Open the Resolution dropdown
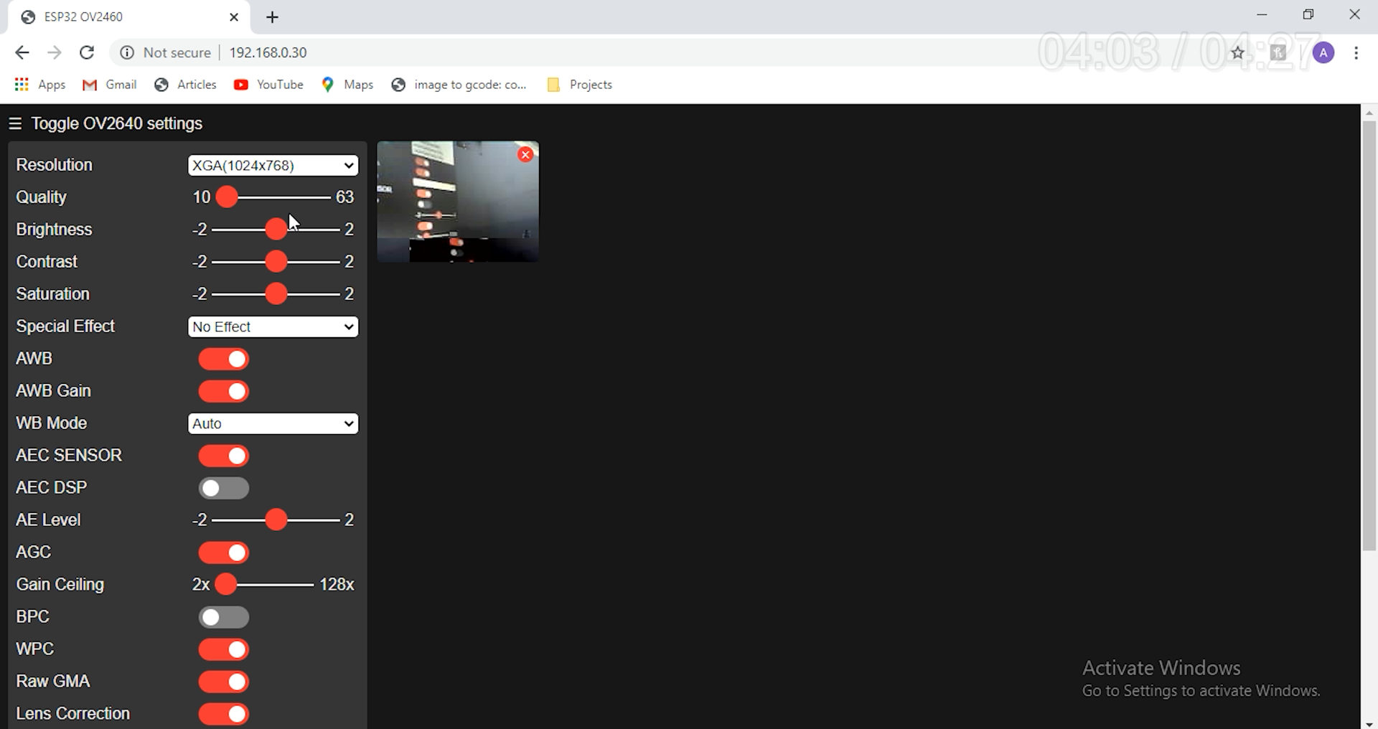 tap(273, 165)
